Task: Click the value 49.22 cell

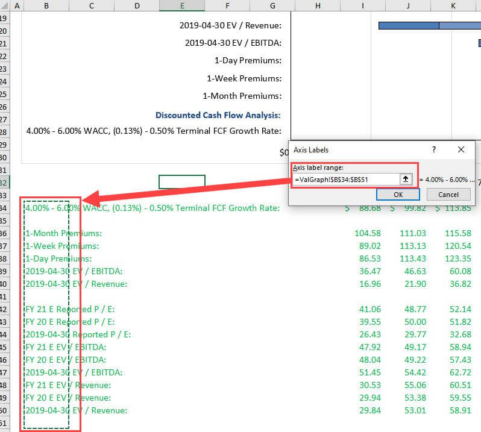Action: click(415, 360)
